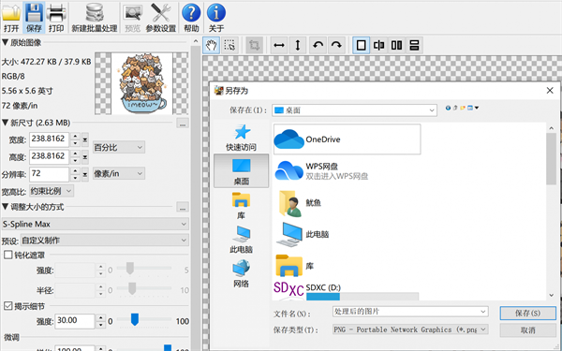
Task: Select 此电脑 in the places sidebar
Action: 241,240
